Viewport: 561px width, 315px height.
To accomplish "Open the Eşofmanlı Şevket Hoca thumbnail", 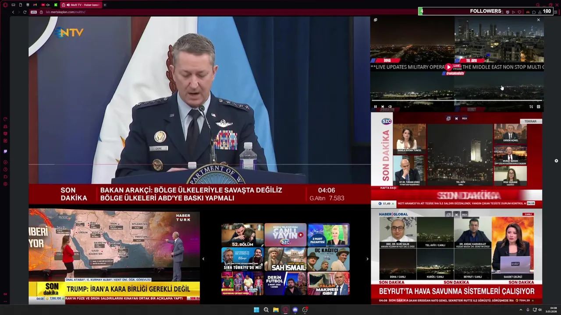I will 242,283.
